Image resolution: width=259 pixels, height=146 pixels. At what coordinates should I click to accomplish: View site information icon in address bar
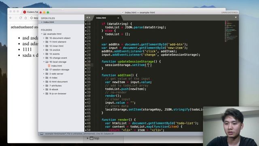click(x=32, y=18)
